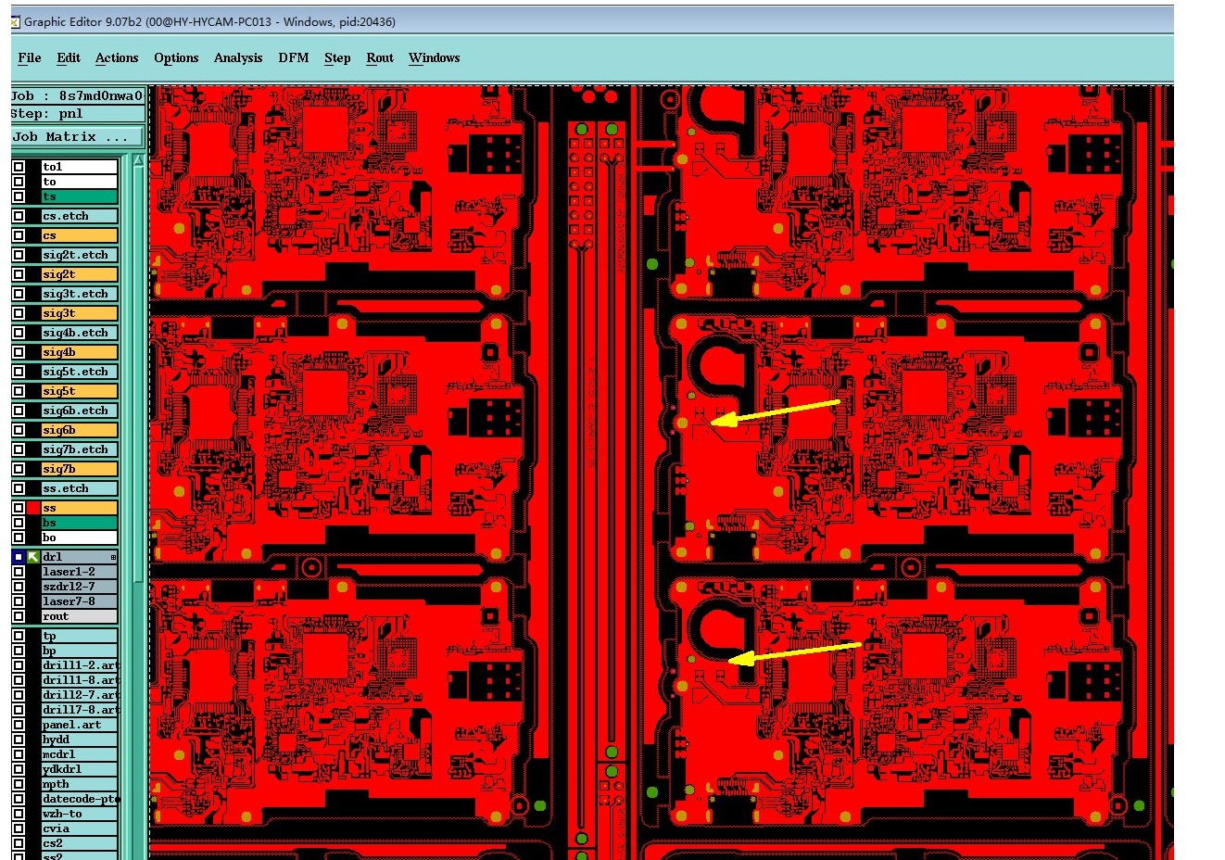Select the ss.etch layer name
Screen dimensions: 1225x860
80,488
